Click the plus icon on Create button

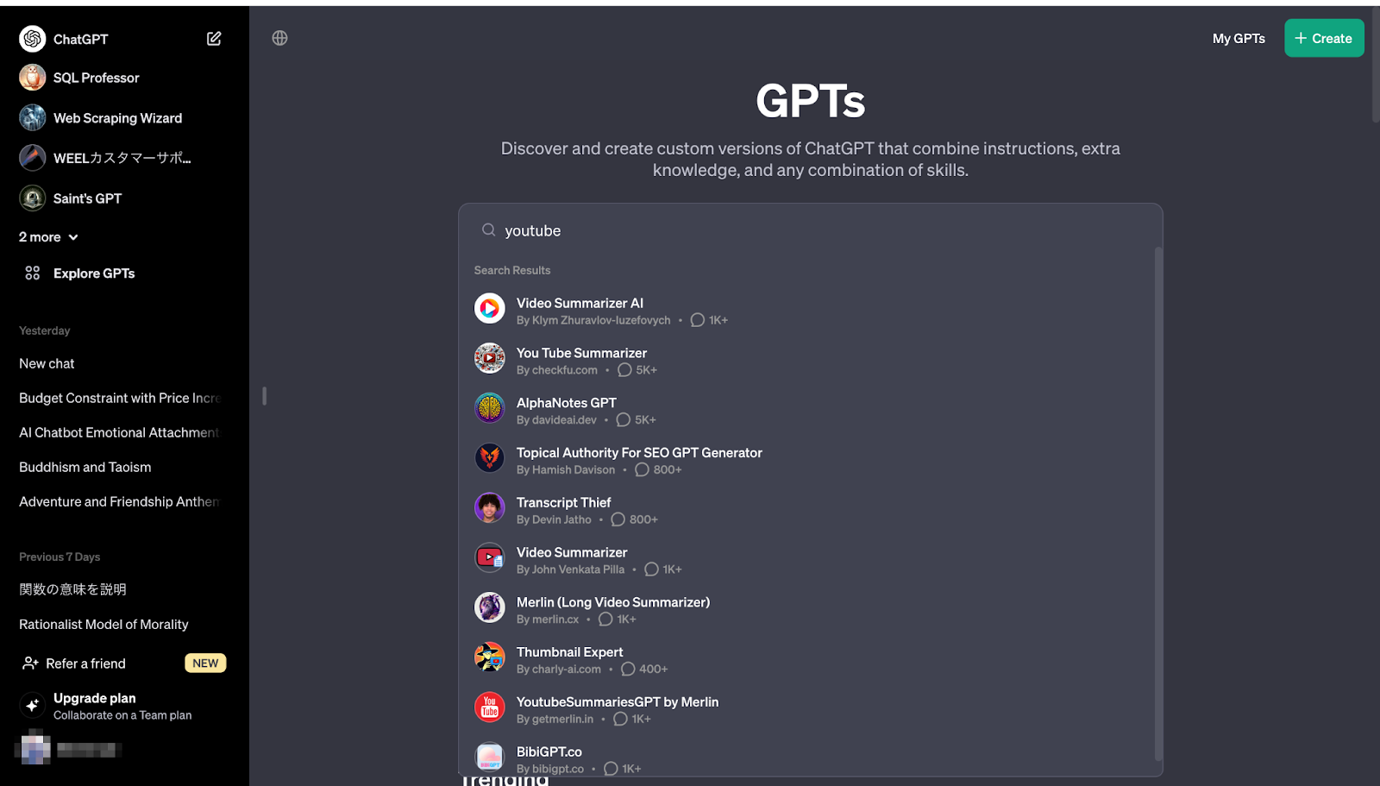tap(1301, 38)
